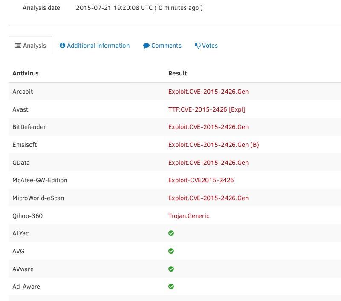341x301 pixels.
Task: Select AVware antivirus name
Action: (x=23, y=269)
